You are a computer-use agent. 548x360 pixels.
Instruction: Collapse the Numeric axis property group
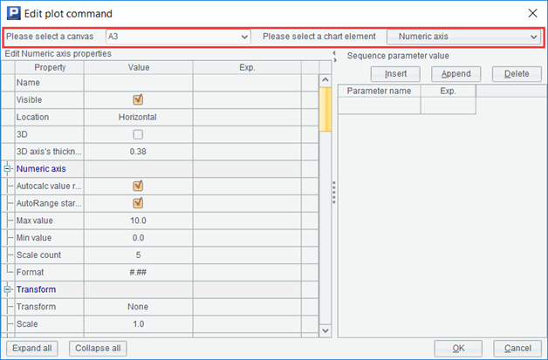pyautogui.click(x=8, y=168)
